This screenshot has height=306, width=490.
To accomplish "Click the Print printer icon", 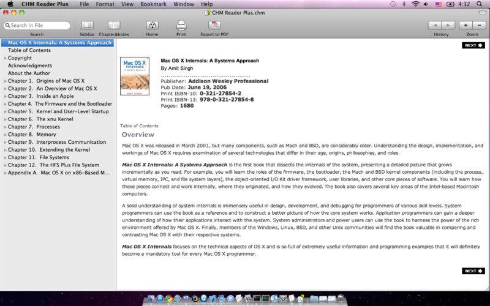I will click(x=181, y=25).
